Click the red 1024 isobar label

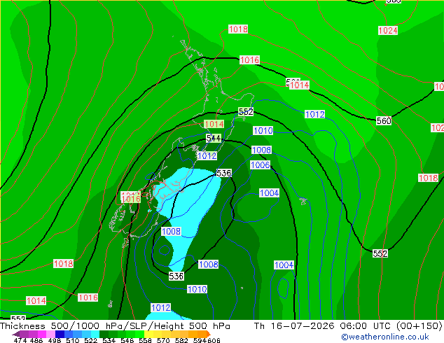pyautogui.click(x=388, y=30)
